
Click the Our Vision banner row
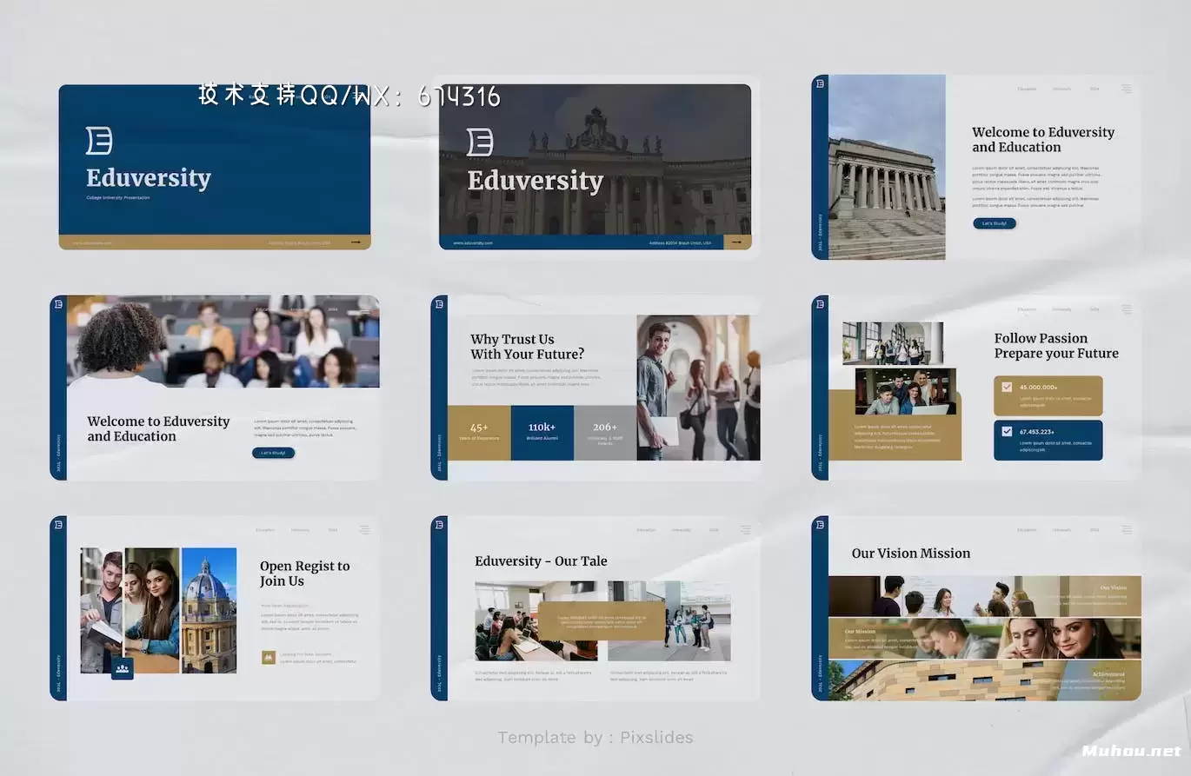[985, 596]
